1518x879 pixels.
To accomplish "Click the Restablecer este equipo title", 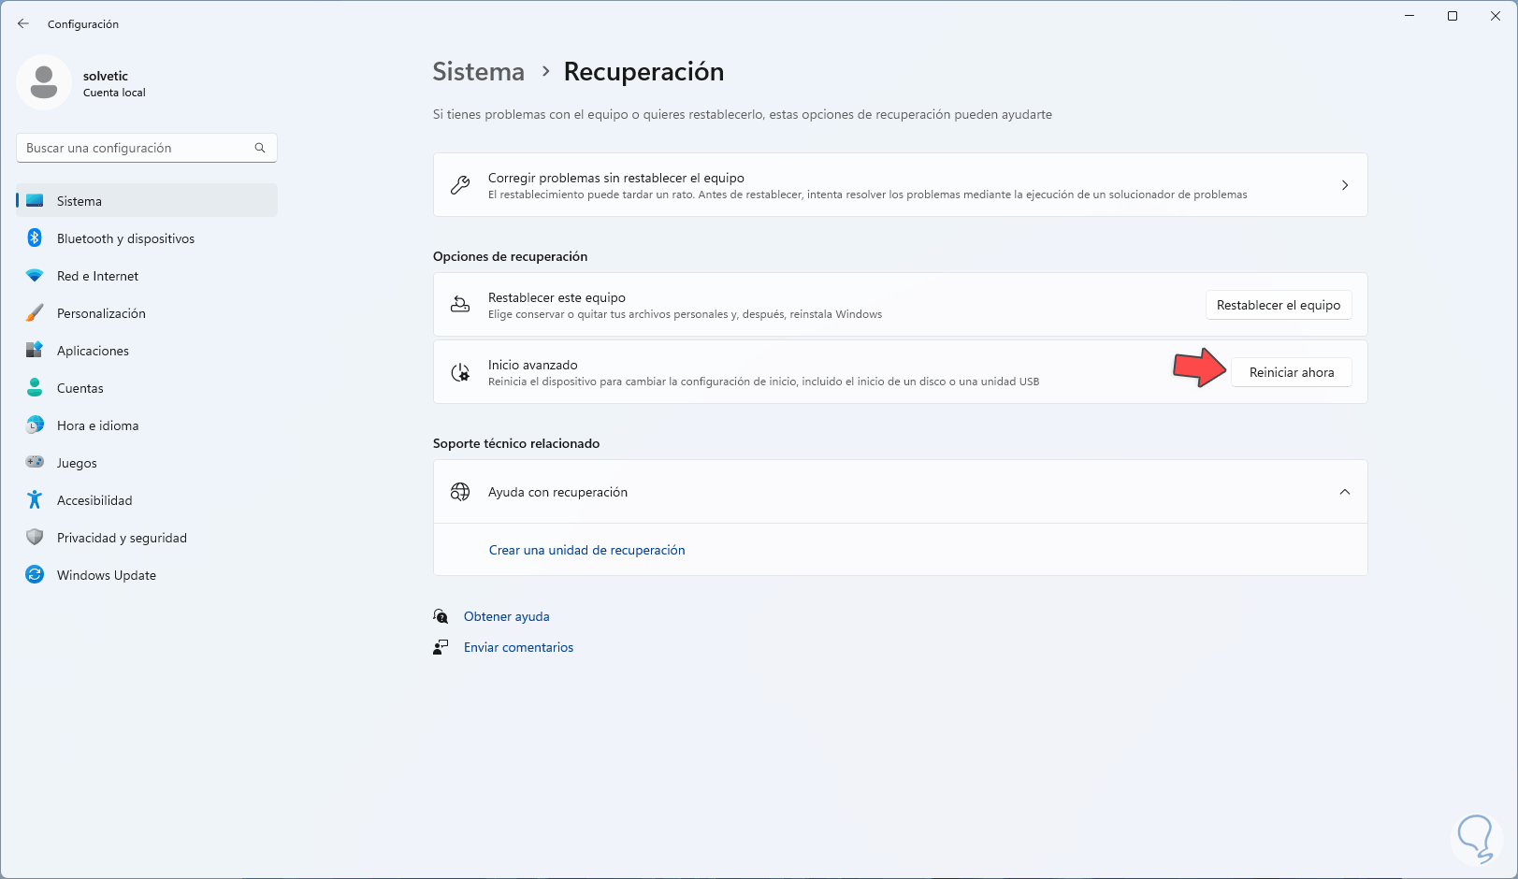I will pyautogui.click(x=557, y=297).
